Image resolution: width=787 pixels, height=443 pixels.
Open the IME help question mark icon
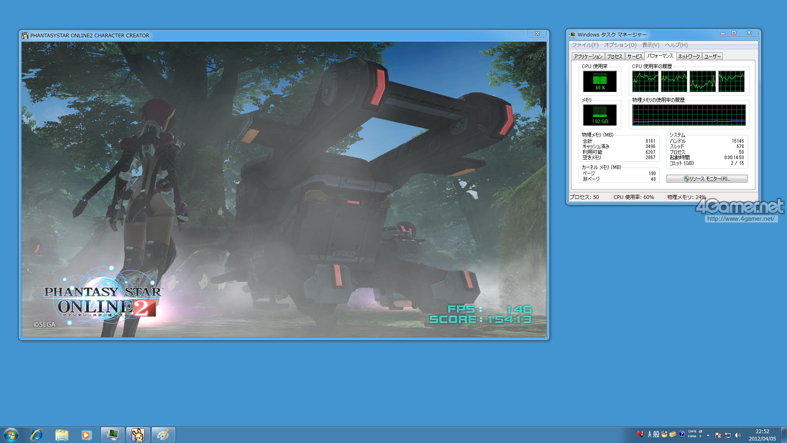682,434
